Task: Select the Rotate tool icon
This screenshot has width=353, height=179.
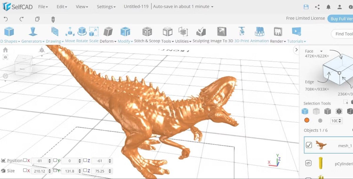Action: [x=81, y=32]
